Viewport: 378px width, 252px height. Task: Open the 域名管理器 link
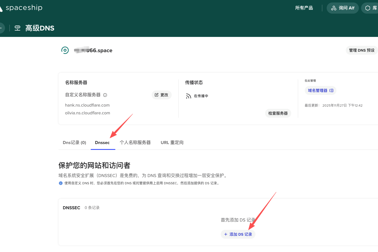pos(320,90)
